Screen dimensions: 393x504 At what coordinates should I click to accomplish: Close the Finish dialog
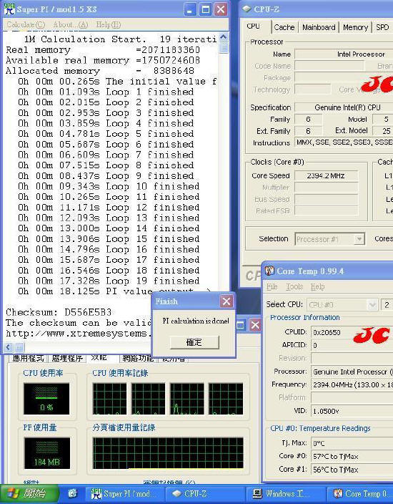point(227,301)
